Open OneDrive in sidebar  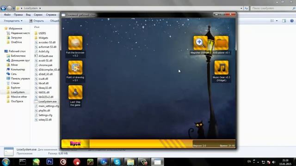click(x=14, y=42)
